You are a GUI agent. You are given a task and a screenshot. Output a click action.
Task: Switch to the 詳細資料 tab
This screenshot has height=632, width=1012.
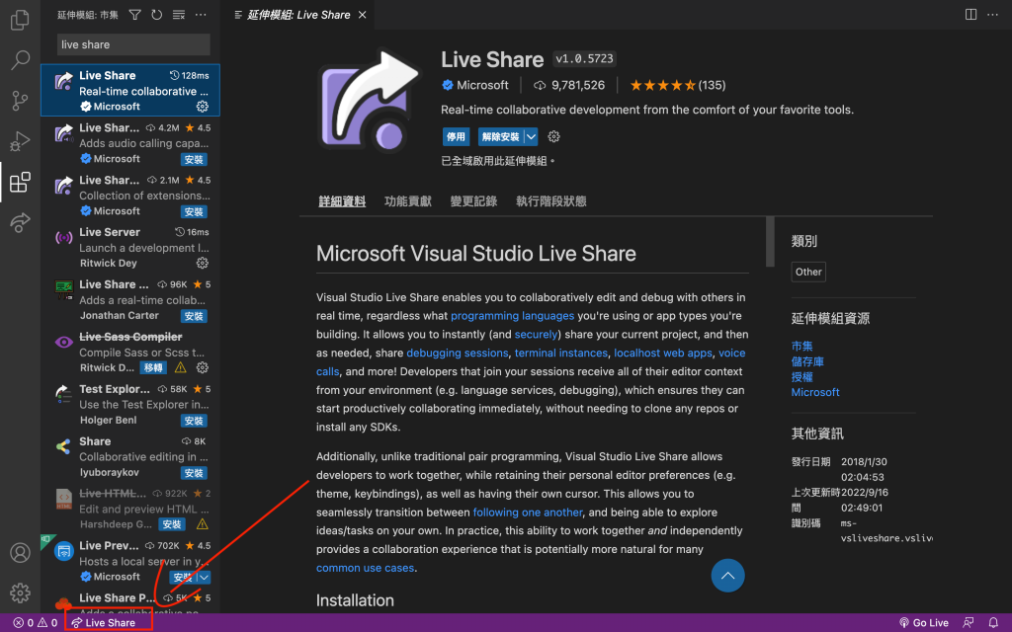pos(342,201)
